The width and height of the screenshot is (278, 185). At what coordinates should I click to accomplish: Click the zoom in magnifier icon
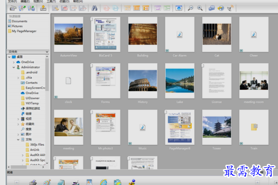[x=200, y=8]
